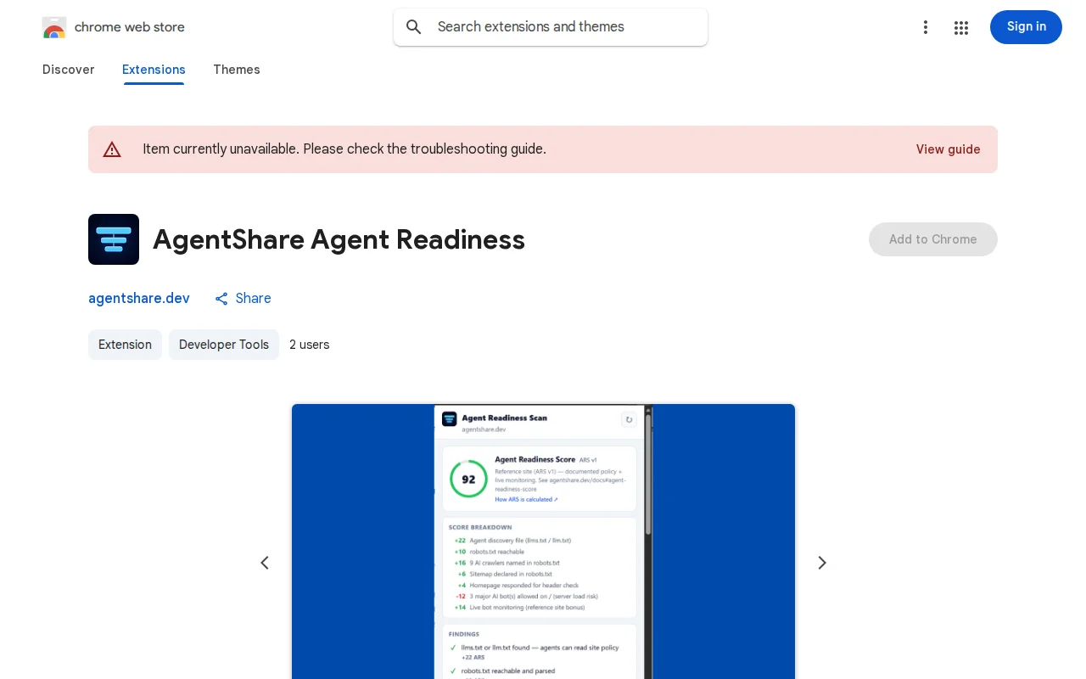This screenshot has height=679, width=1086.
Task: Click 'Sitemap declared in robots.txt' row
Action: point(504,574)
